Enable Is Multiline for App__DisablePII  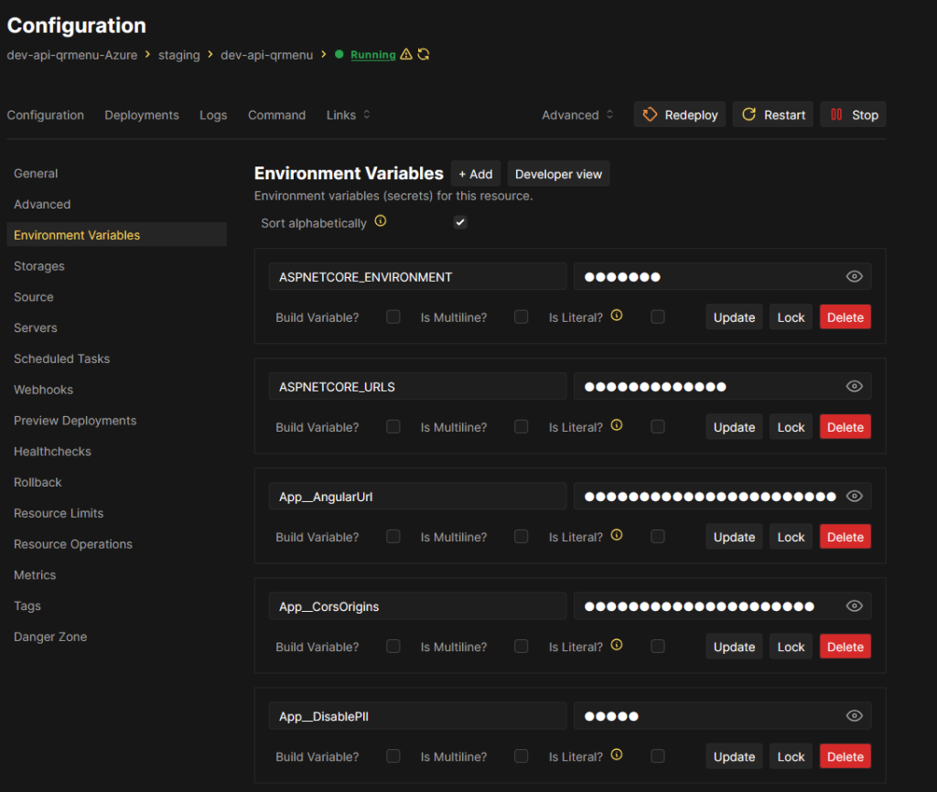point(521,756)
